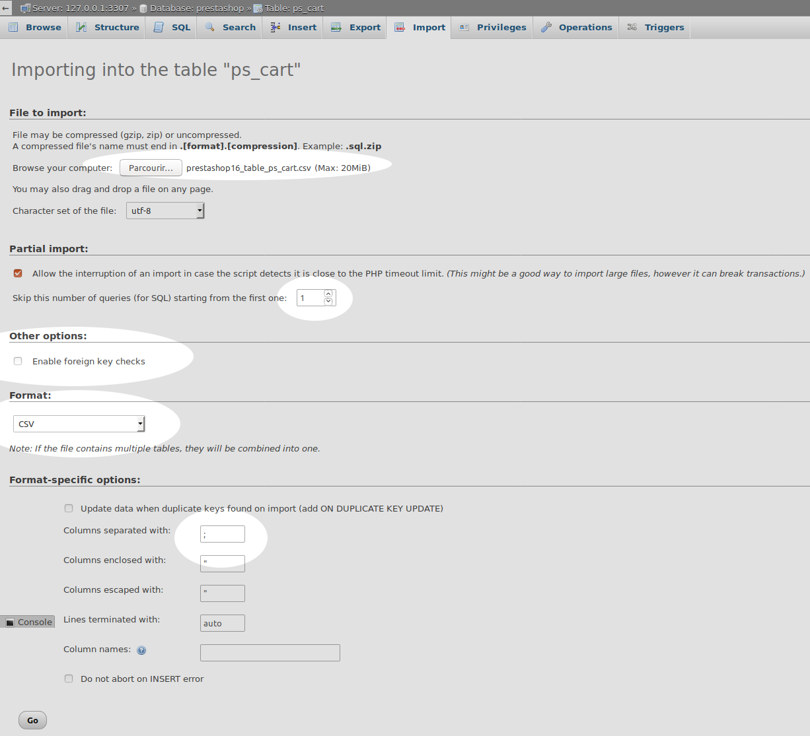Screen dimensions: 810x736
Task: Increase the skip queries number
Action: 328,294
